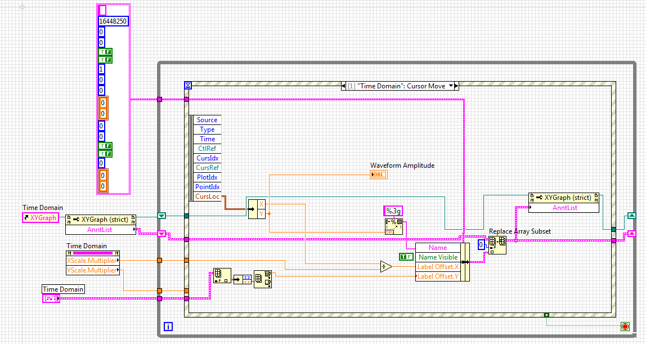Click the 16448250 numeric constant
646x344 pixels.
point(113,21)
